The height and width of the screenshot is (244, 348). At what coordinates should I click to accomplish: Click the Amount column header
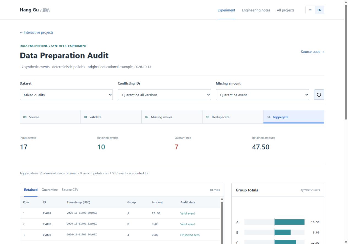coord(157,202)
